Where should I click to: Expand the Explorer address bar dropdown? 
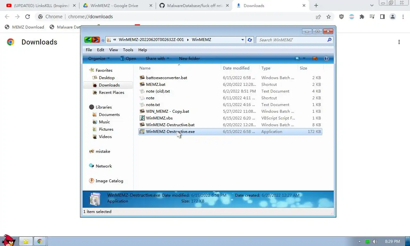(x=242, y=40)
